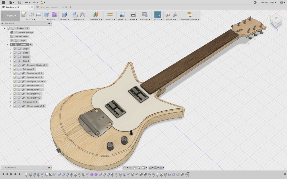287x179 pixels.
Task: Click the Add-Ins scripts icon
Action: point(145,14)
